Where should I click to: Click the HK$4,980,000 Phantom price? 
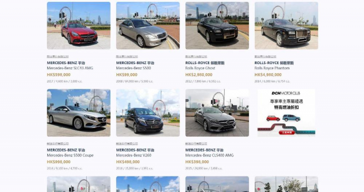[268, 75]
